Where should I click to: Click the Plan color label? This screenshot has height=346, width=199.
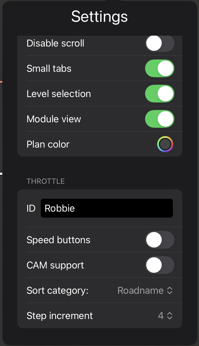pos(48,144)
